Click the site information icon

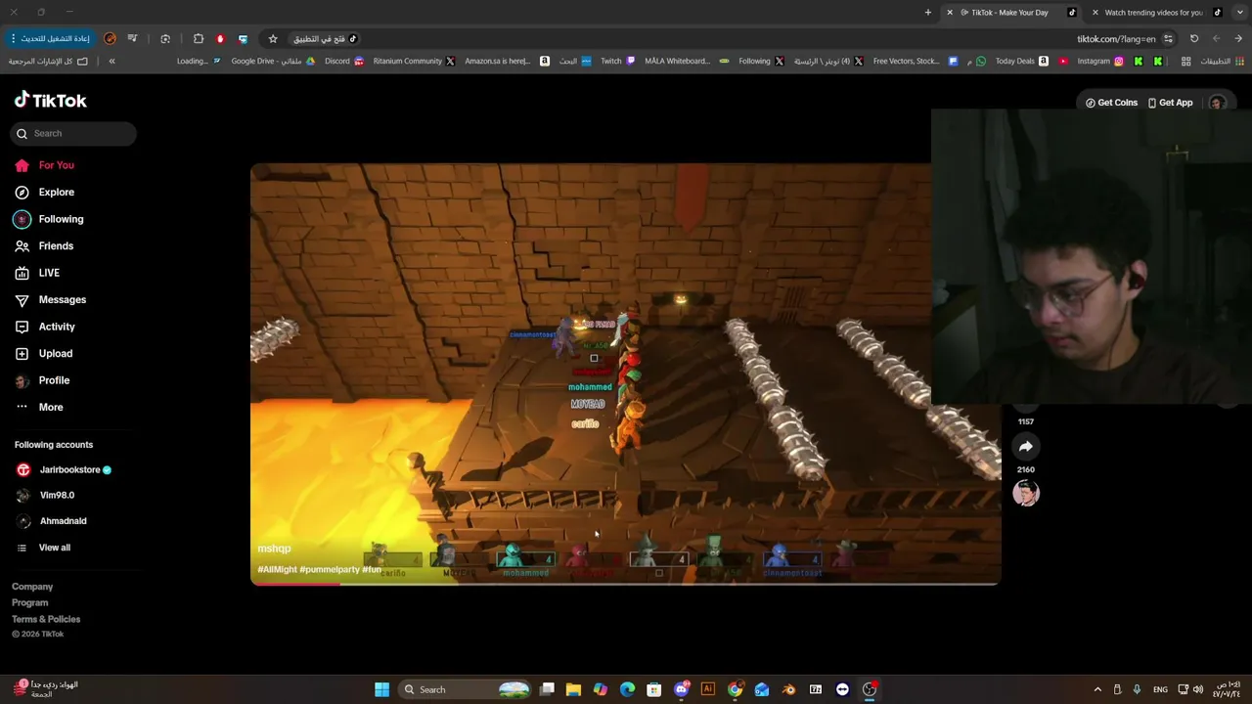click(x=1168, y=39)
